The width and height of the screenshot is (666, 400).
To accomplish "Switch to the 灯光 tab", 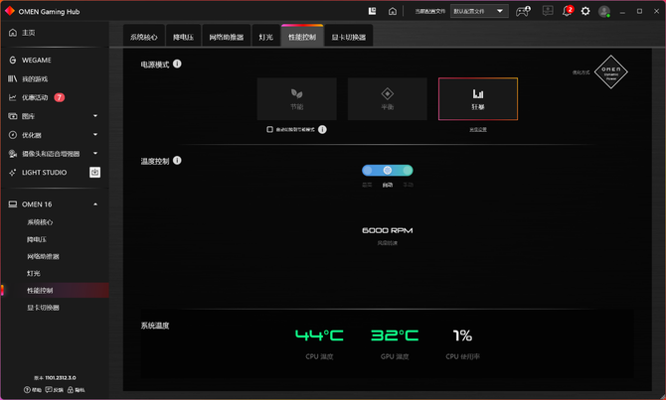I will click(x=265, y=37).
